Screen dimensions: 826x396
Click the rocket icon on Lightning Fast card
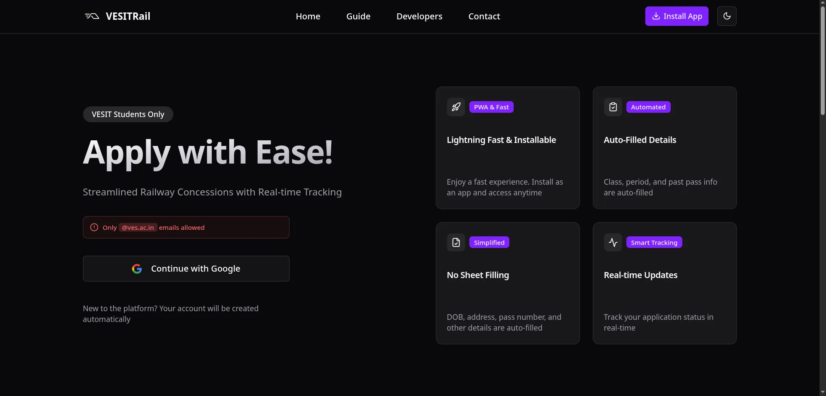pos(456,107)
